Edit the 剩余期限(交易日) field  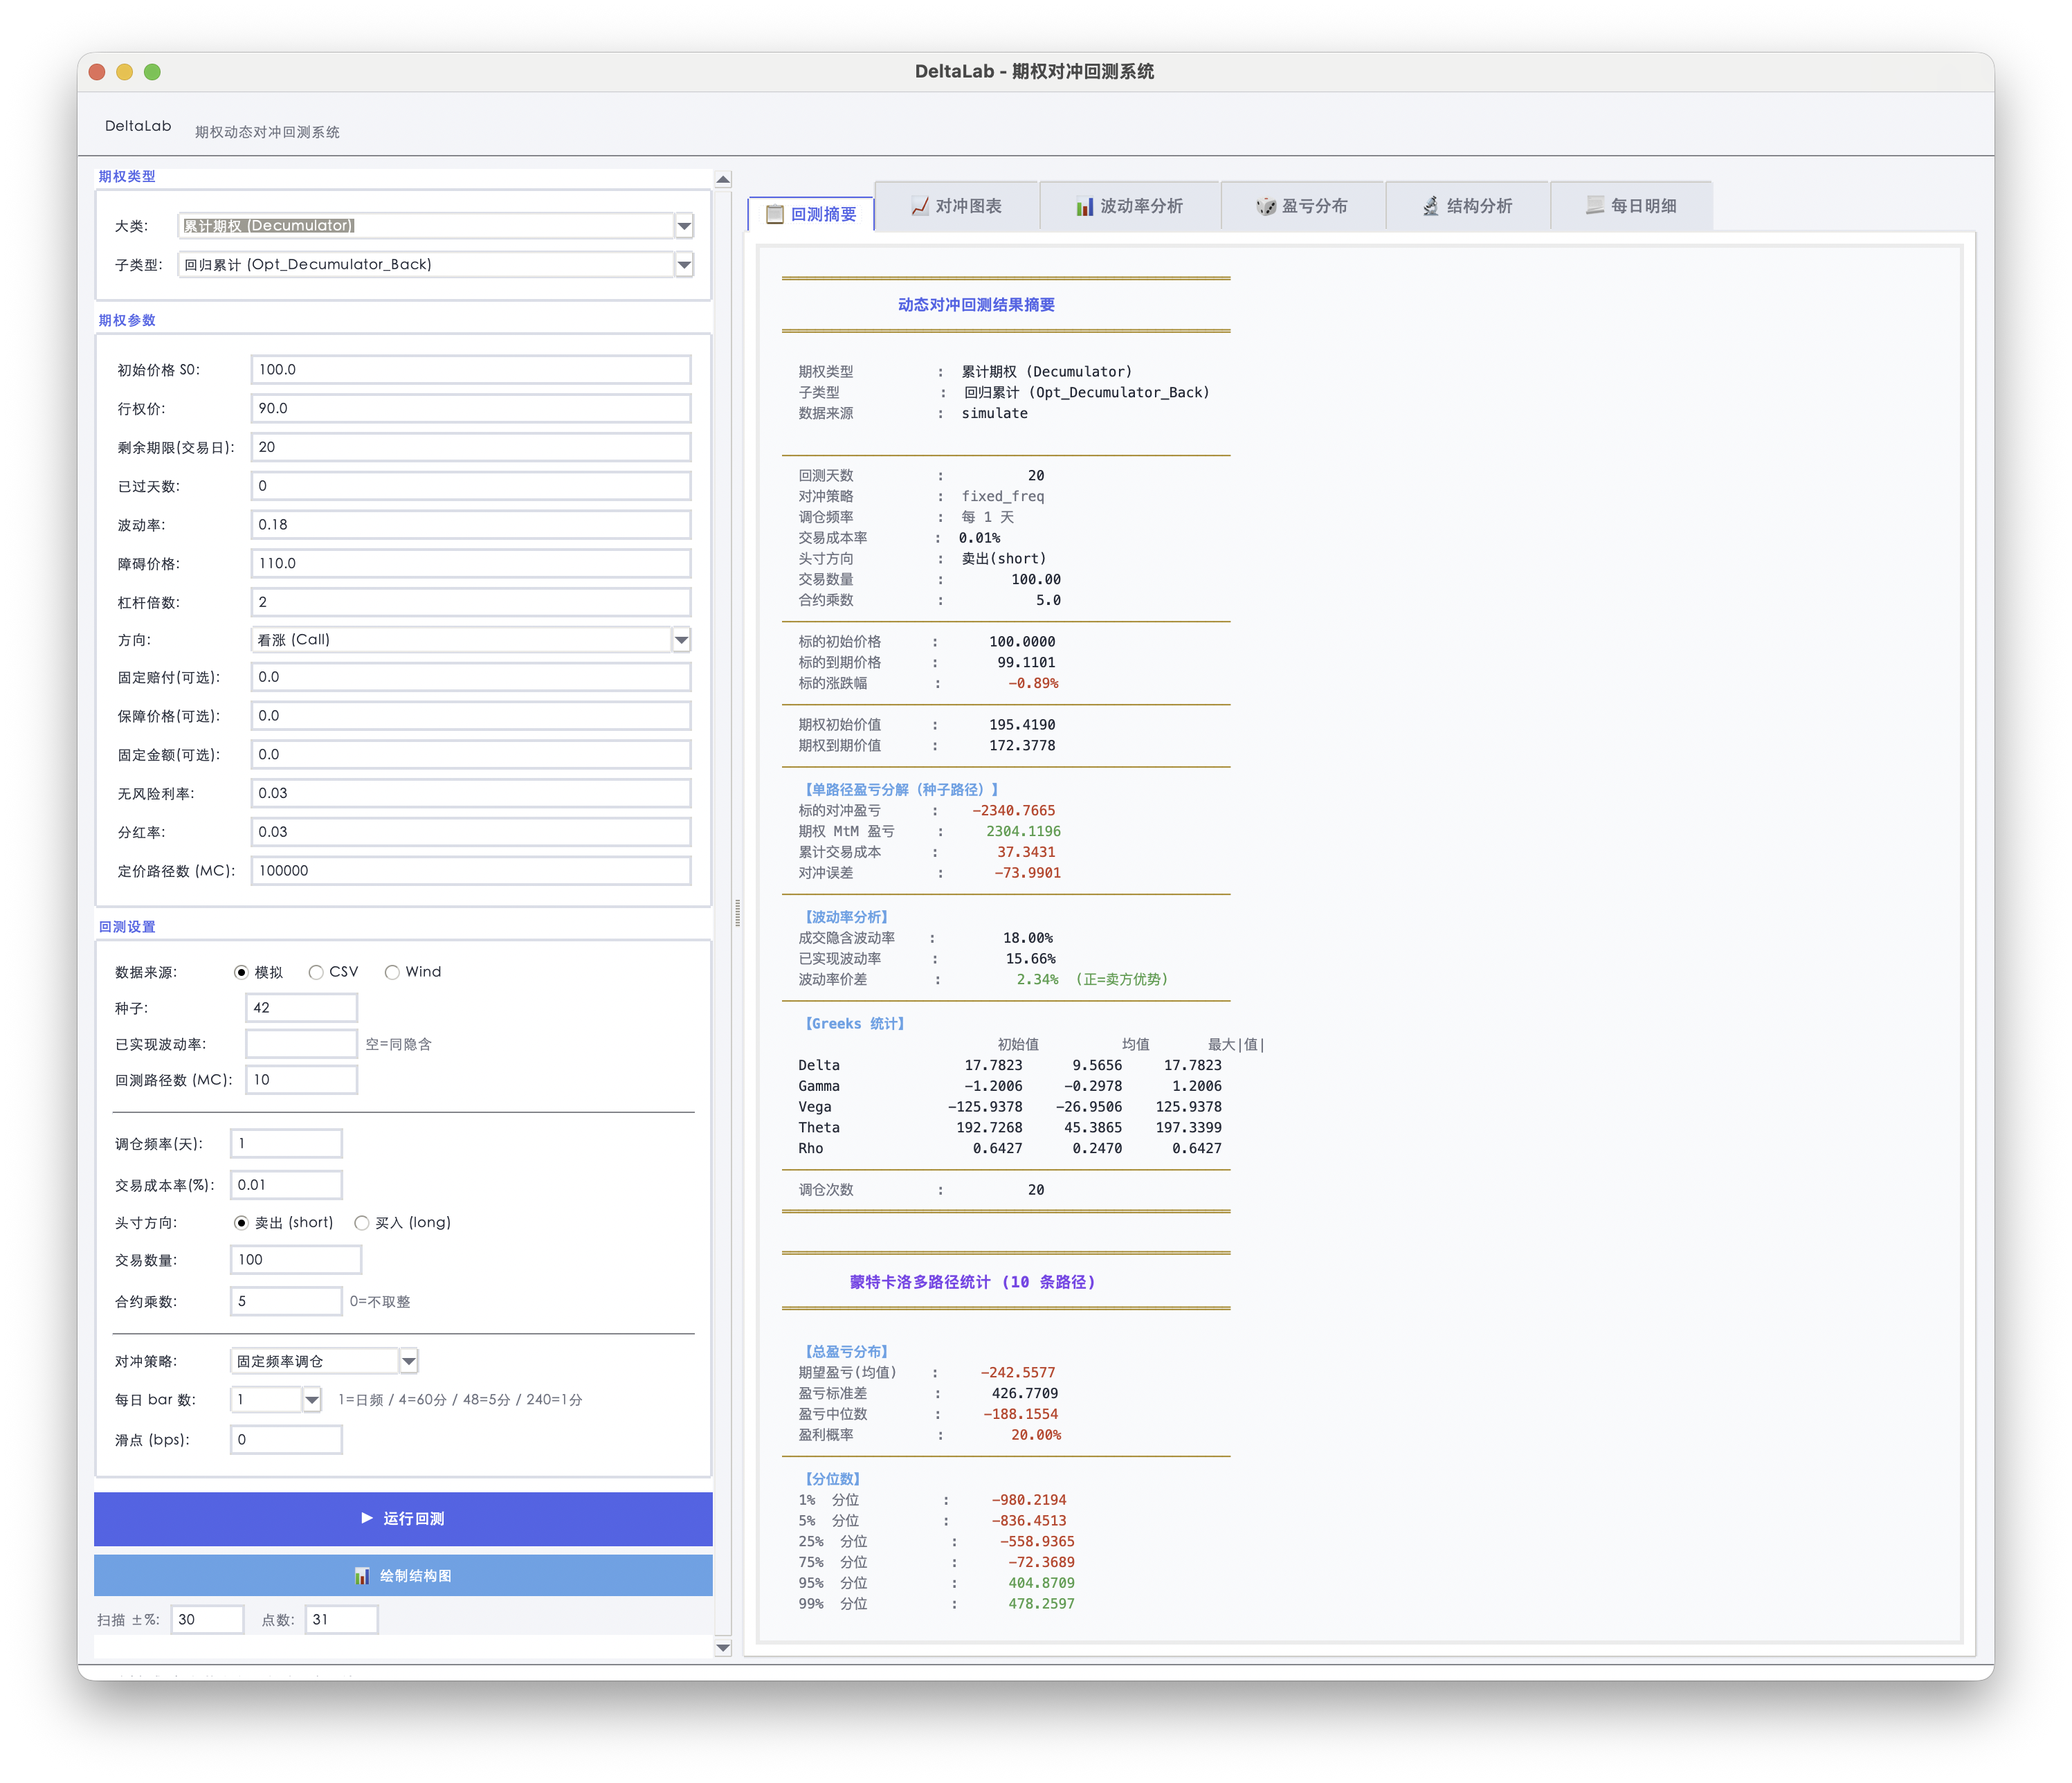click(471, 447)
